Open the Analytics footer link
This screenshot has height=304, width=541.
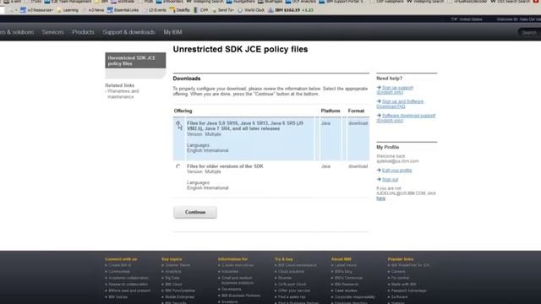pos(173,272)
